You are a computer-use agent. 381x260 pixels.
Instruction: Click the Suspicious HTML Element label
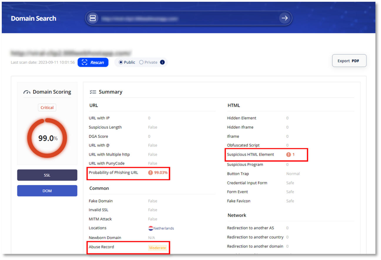click(x=250, y=154)
